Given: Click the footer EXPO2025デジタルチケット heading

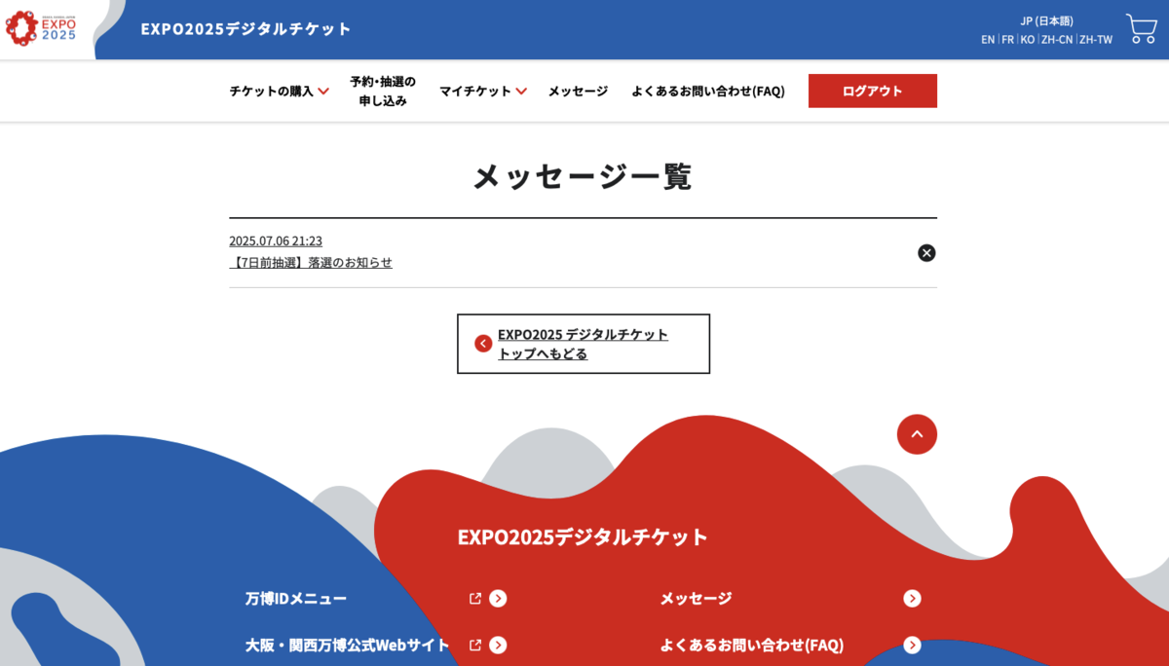Looking at the screenshot, I should point(583,537).
